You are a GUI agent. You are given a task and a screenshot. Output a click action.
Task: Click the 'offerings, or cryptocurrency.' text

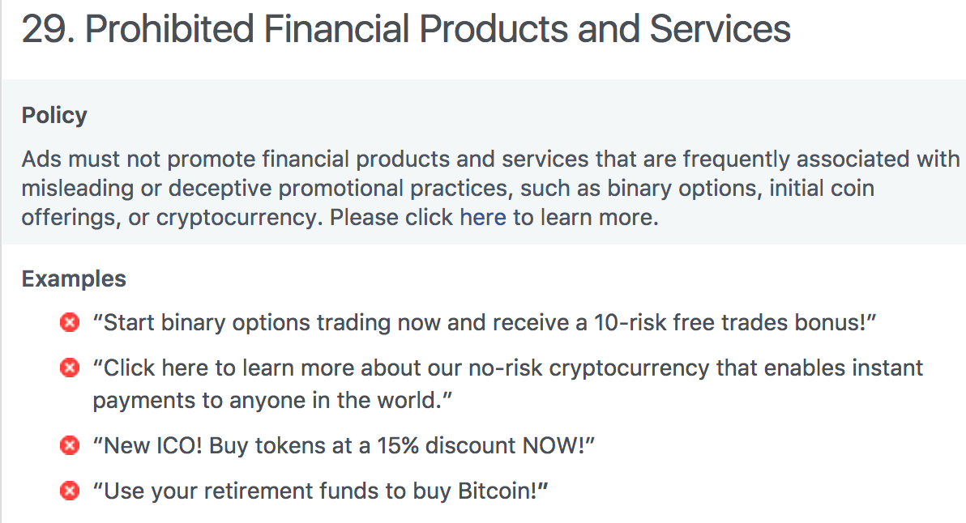(x=172, y=218)
